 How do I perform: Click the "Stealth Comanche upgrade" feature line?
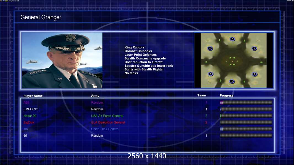[x=145, y=58]
